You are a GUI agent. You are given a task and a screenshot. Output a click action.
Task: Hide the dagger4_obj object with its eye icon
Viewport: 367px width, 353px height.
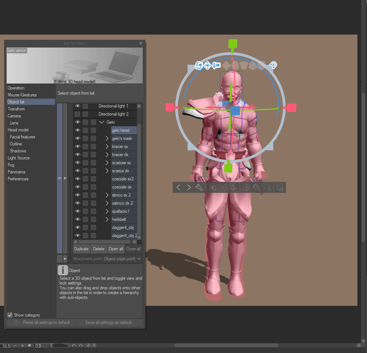pos(78,227)
